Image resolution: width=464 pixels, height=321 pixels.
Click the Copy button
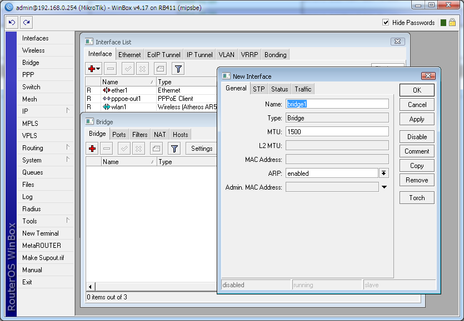click(417, 166)
